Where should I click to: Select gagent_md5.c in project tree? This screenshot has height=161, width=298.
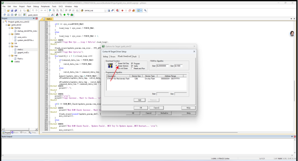pyautogui.click(x=23, y=52)
